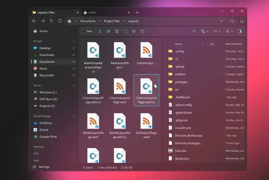This screenshot has width=269, height=180.
Task: Open the sort options dropdown
Action: pyautogui.click(x=217, y=31)
